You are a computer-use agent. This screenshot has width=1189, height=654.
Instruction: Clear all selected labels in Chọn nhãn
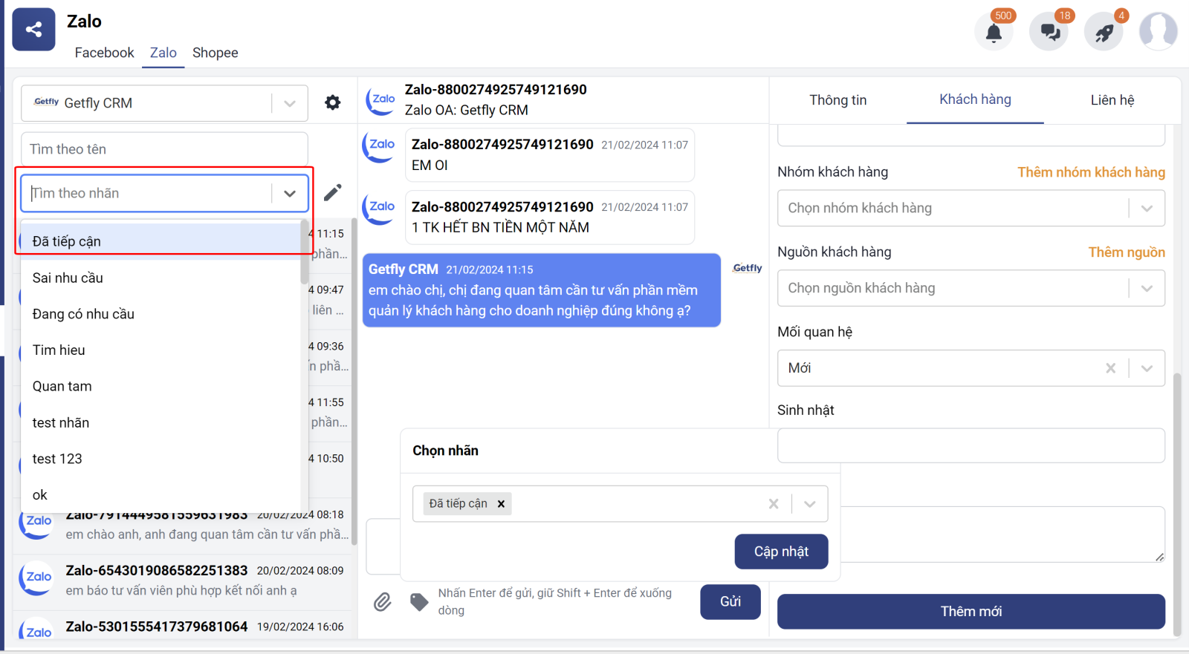coord(774,504)
